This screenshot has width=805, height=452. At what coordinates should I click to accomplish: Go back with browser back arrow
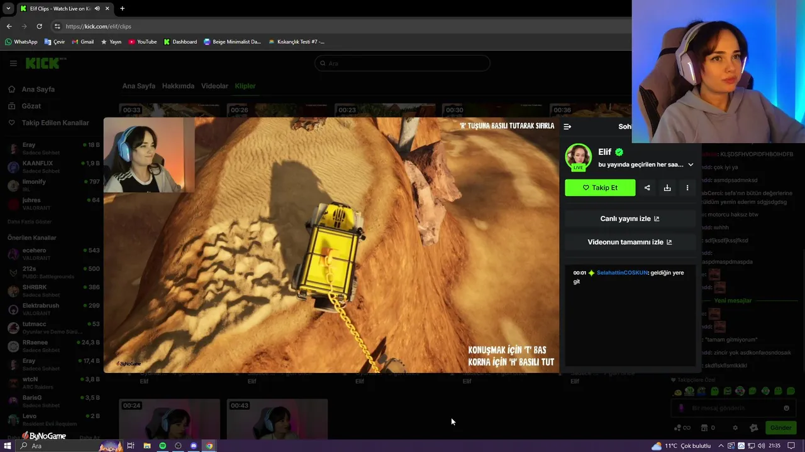pos(9,26)
